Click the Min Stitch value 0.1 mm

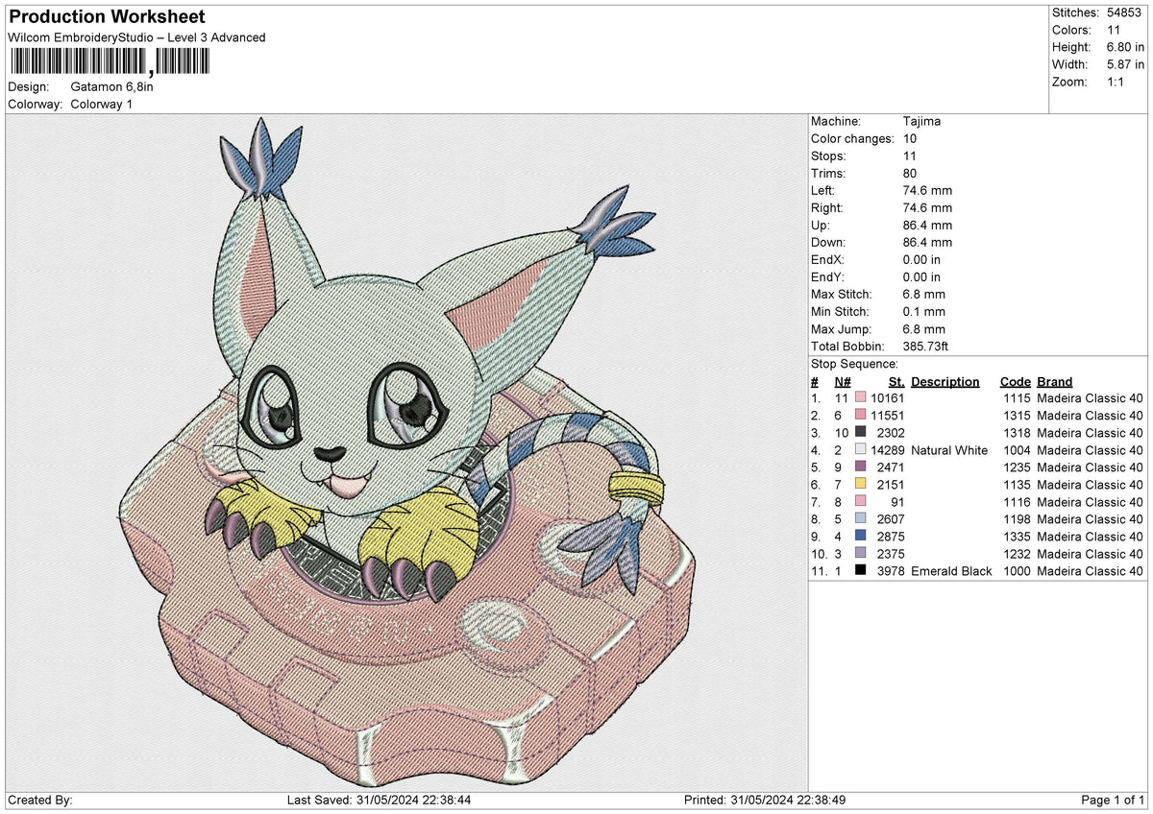(x=923, y=311)
